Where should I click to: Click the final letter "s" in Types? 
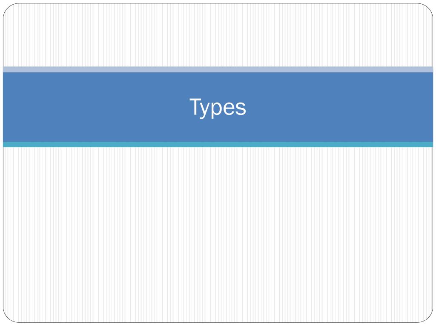[241, 109]
